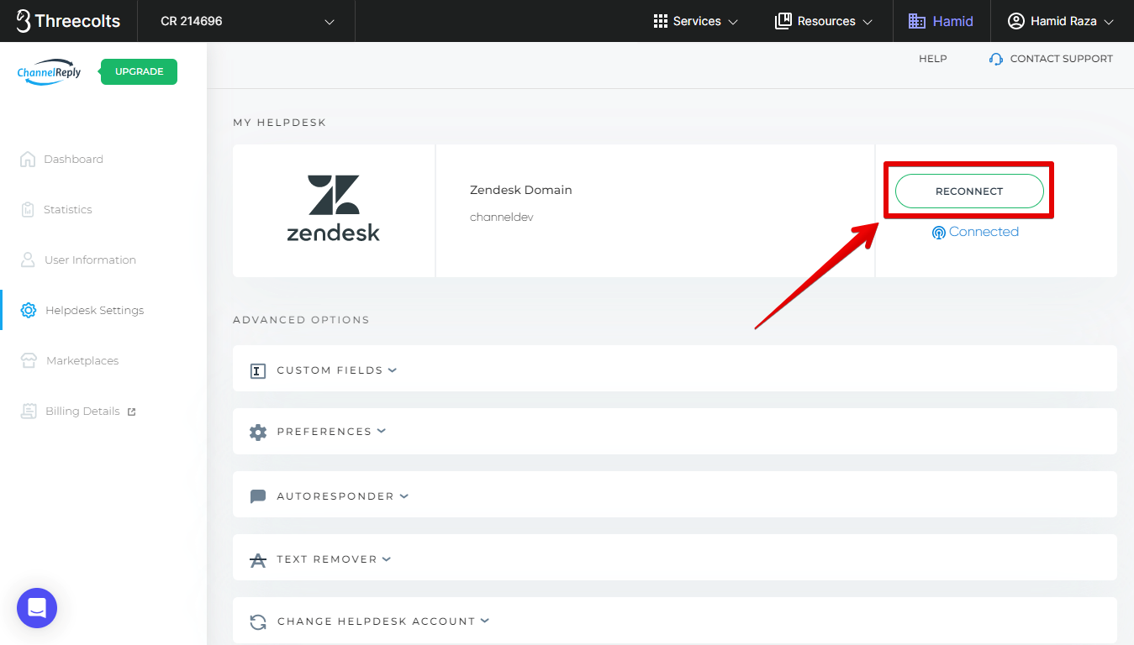1134x645 pixels.
Task: Click the Billing Details invoice icon
Action: [29, 411]
